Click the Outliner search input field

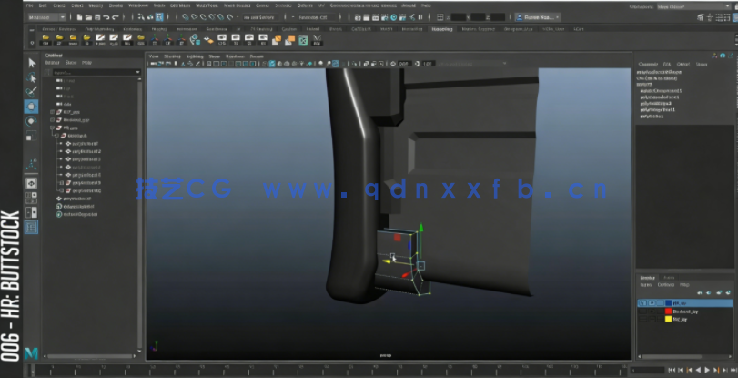pos(91,71)
